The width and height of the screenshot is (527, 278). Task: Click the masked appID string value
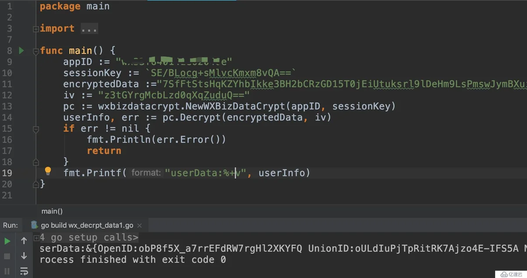[x=173, y=62]
